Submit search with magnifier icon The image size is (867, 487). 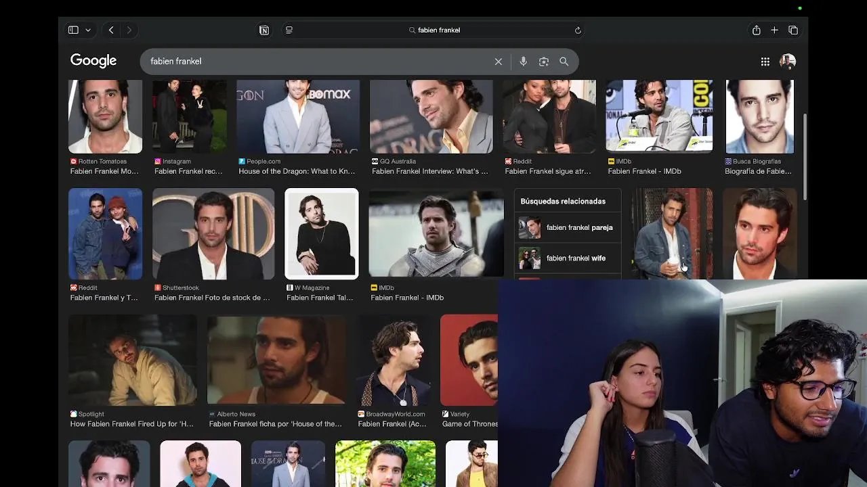tap(564, 62)
